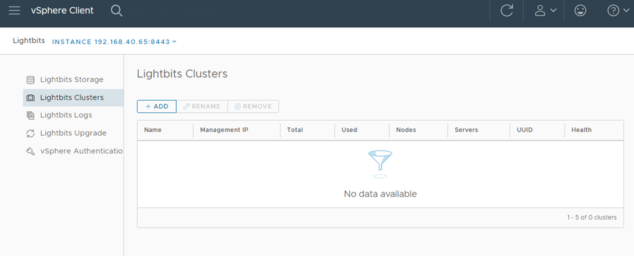The image size is (634, 256).
Task: Refresh using the circular arrow icon
Action: (x=507, y=10)
